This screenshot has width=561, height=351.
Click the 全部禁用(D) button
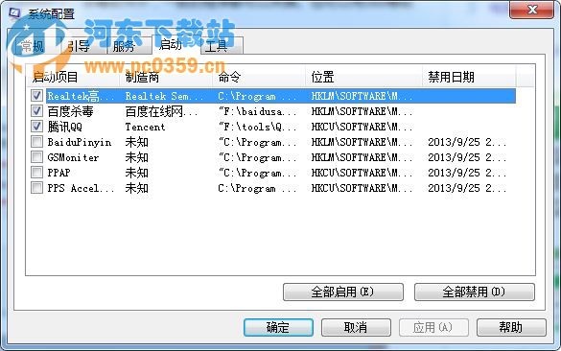(474, 292)
